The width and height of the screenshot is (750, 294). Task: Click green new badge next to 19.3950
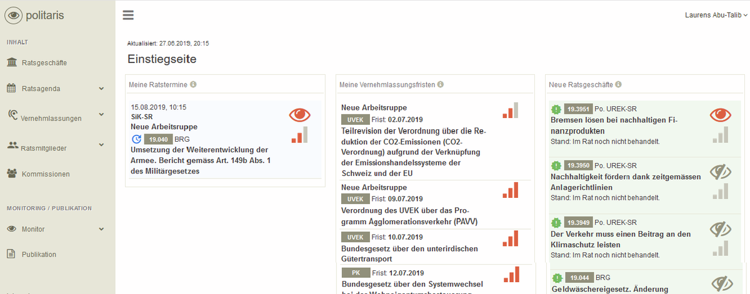tap(556, 165)
